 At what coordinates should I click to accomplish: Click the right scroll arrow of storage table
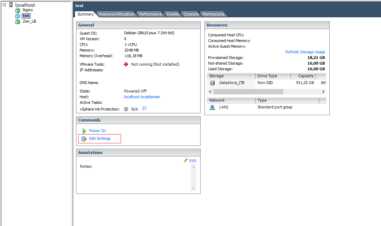coord(323,91)
